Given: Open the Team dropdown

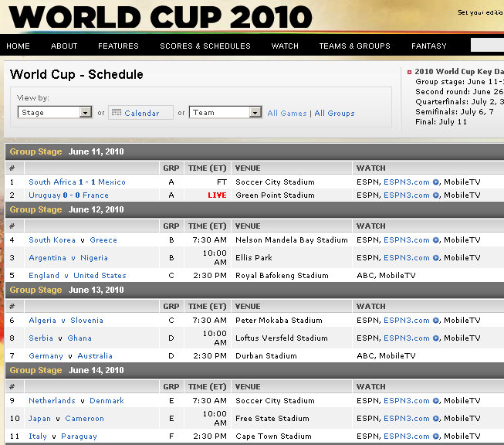Looking at the screenshot, I should point(225,112).
